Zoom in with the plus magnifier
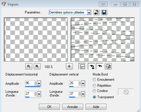 [37, 66]
